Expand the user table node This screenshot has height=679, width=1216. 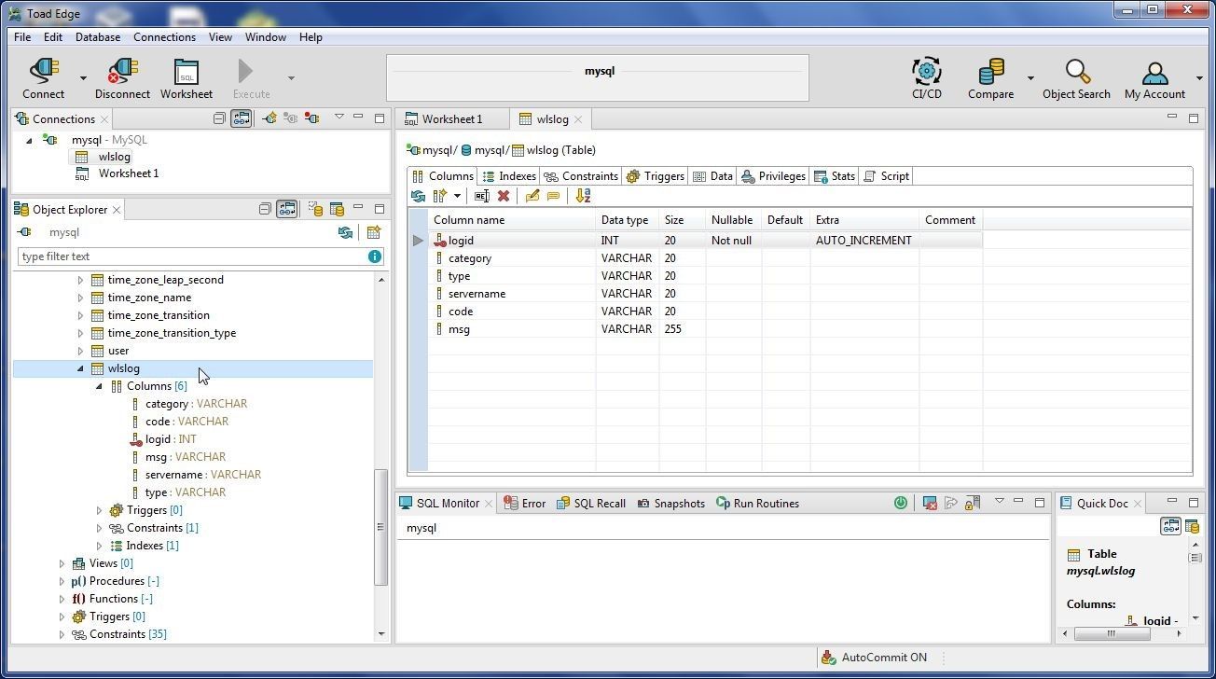[x=80, y=351]
